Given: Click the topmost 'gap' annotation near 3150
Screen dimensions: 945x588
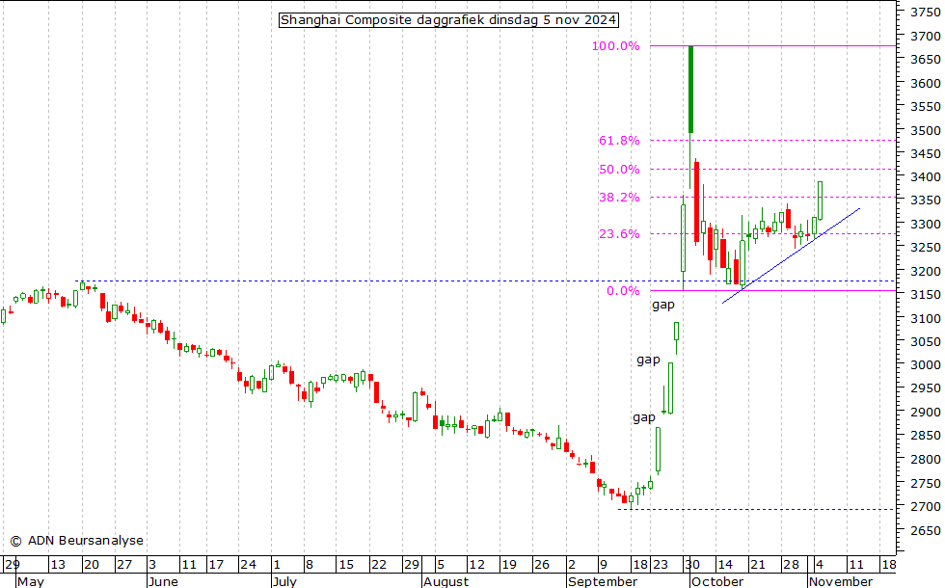Looking at the screenshot, I should (x=663, y=306).
